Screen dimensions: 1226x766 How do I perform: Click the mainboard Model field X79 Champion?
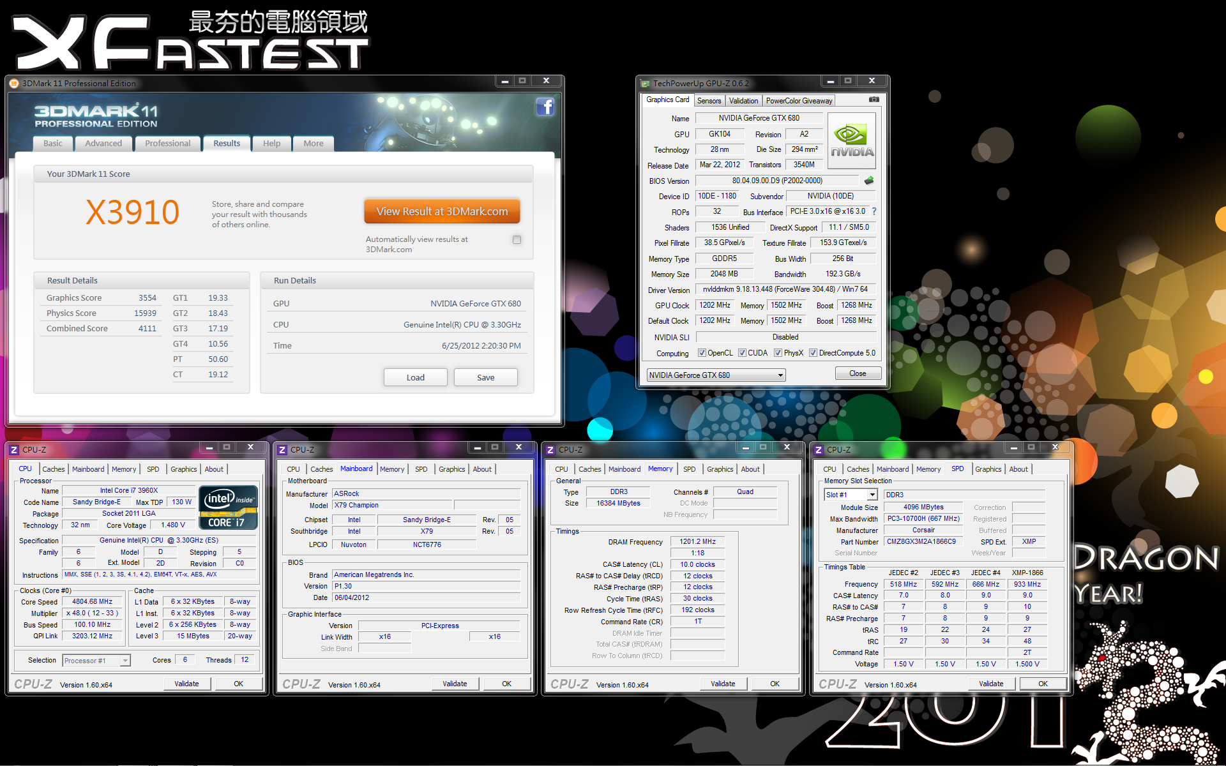click(392, 505)
